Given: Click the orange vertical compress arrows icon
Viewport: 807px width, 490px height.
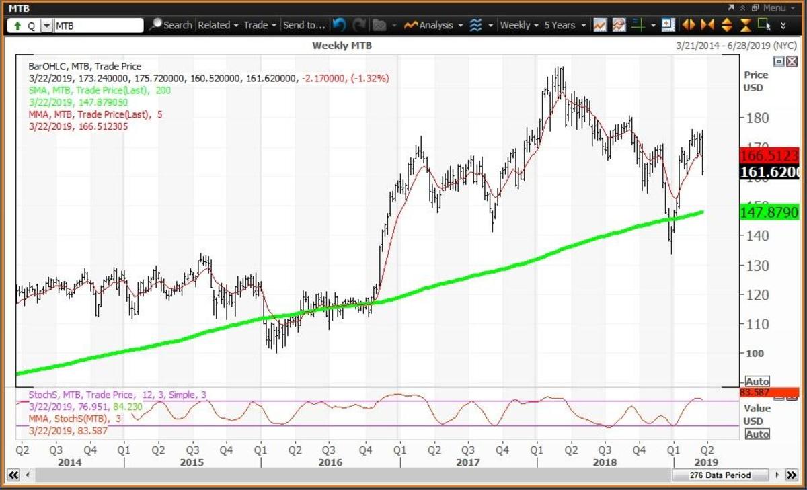Looking at the screenshot, I should 745,25.
